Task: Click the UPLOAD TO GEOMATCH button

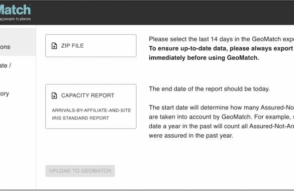Action: pyautogui.click(x=80, y=171)
